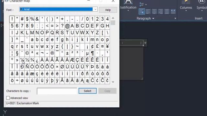Open the Justification menu in AutoCAD ribbon
207x116 pixels.
[128, 5]
